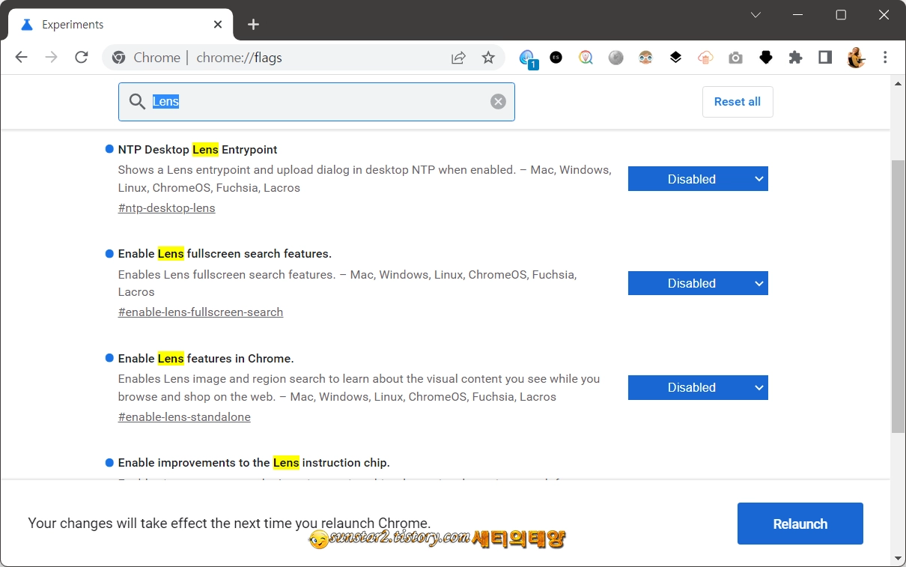Screen dimensions: 906x567
Task: Click the share icon in the address bar
Action: pyautogui.click(x=458, y=58)
